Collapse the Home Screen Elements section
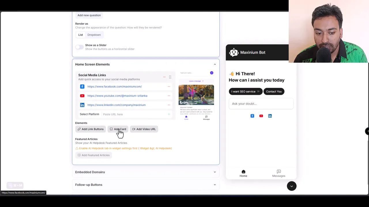Viewport: 369px width, 207px height. (215, 64)
